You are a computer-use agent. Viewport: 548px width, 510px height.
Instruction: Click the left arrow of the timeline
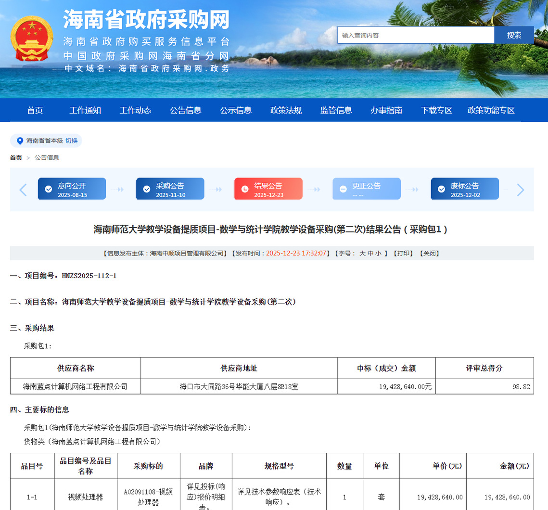(x=23, y=190)
